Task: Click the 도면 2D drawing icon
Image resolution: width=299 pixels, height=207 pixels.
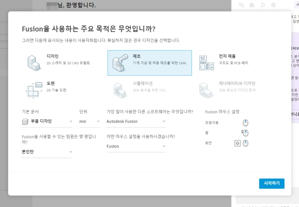Action: (x=34, y=90)
